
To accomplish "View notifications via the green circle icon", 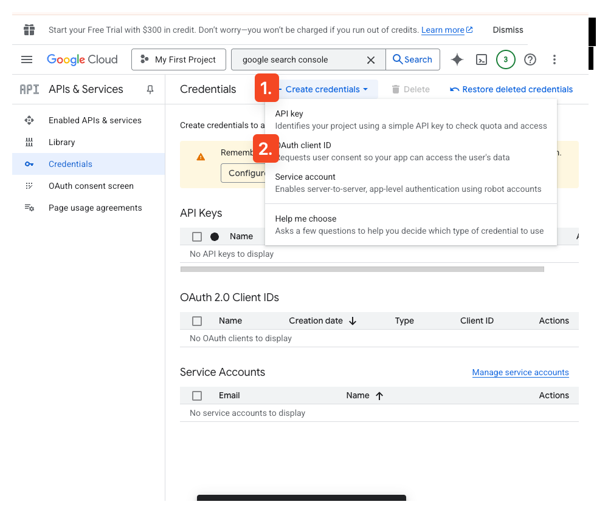I will point(505,59).
